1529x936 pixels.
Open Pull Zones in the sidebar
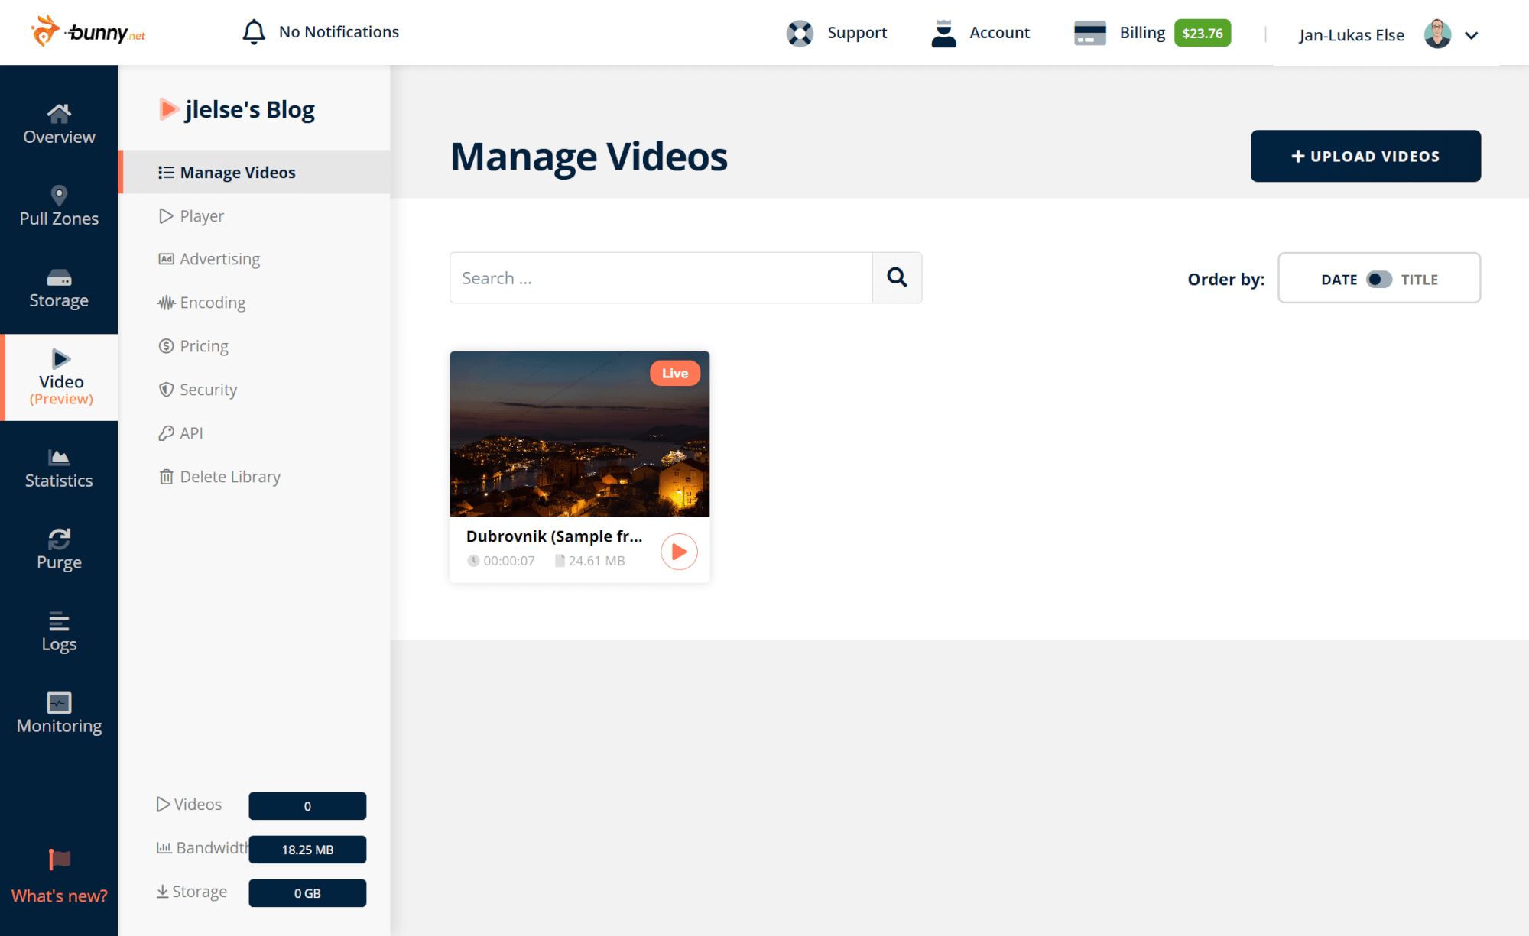[x=59, y=206]
